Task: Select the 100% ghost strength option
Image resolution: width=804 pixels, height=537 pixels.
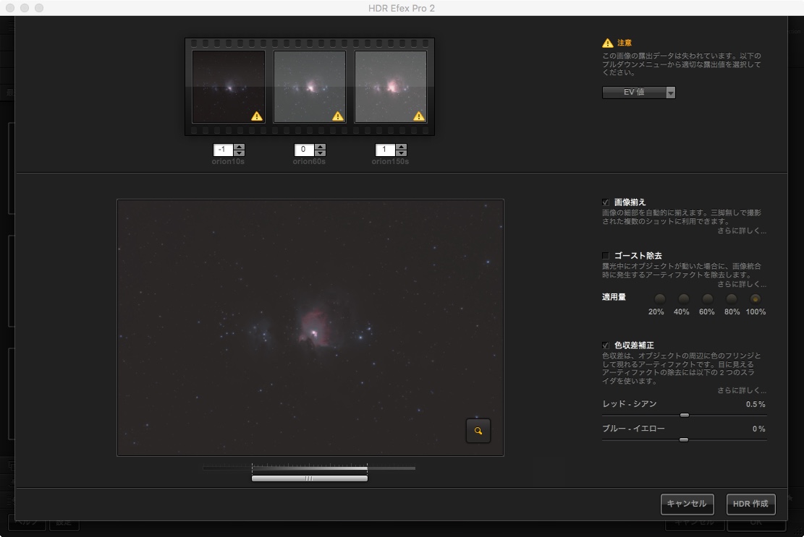Action: [x=755, y=298]
